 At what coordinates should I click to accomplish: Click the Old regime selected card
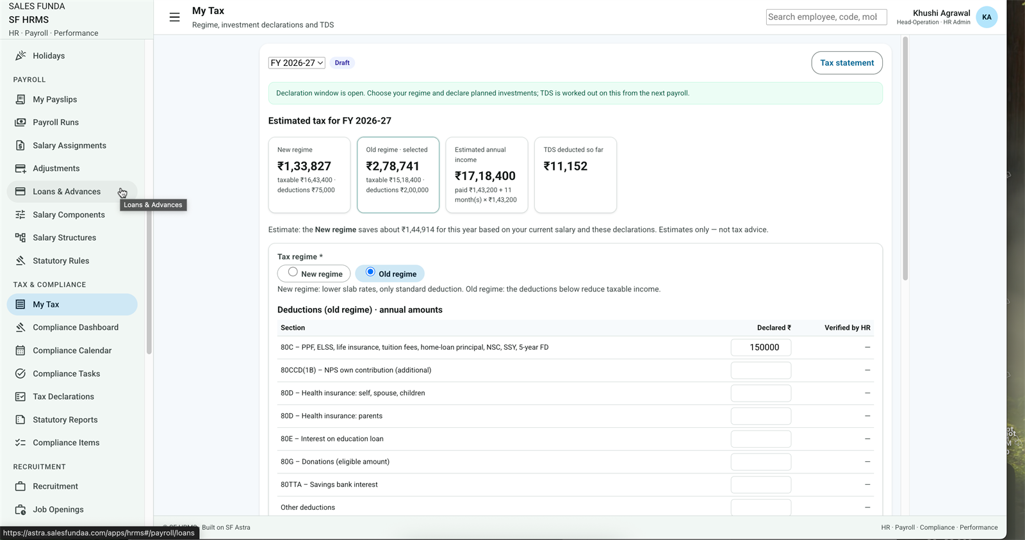(x=398, y=175)
